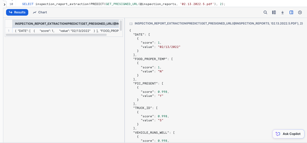This screenshot has height=143, width=307.
Task: Open the column selector icon
Action: click(x=274, y=12)
